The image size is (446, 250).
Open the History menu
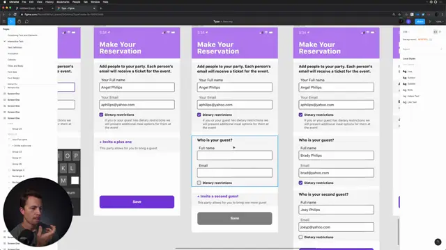pos(49,2)
